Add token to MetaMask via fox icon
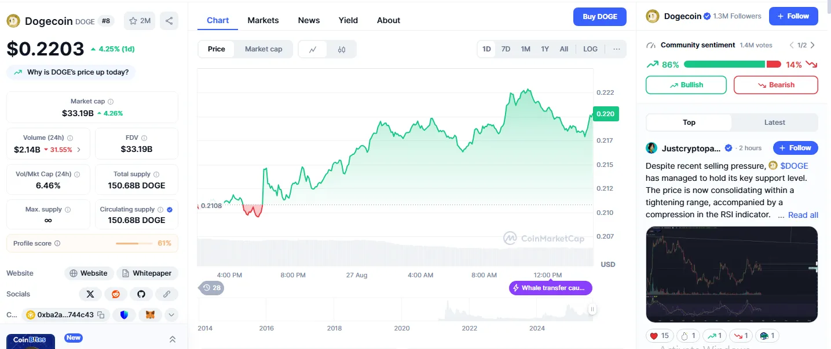This screenshot has width=831, height=349. click(150, 315)
